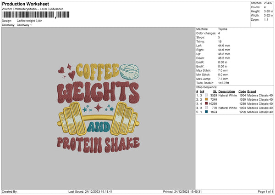Click the St. column header
Viewport: 275px width, 195px height.
(214, 91)
